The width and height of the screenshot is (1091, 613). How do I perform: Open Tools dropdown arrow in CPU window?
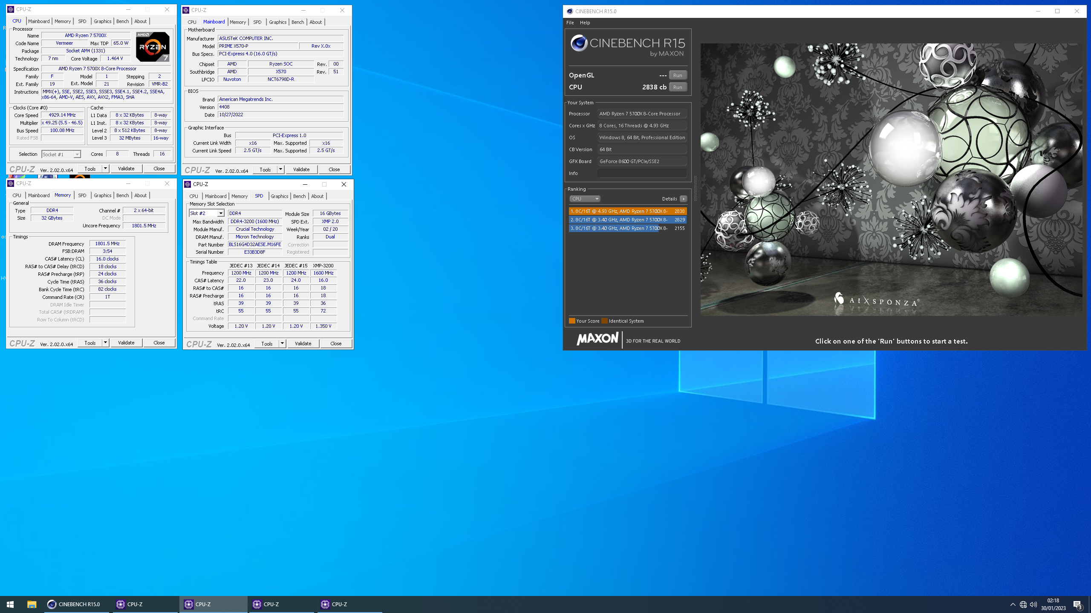point(105,169)
